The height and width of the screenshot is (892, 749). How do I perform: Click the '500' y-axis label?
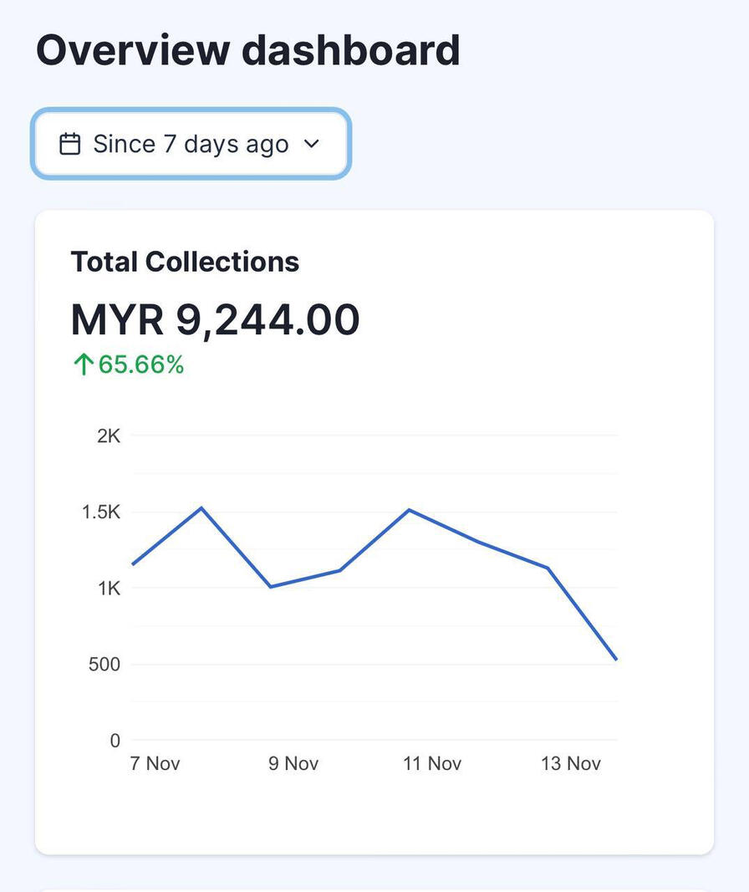pos(104,665)
